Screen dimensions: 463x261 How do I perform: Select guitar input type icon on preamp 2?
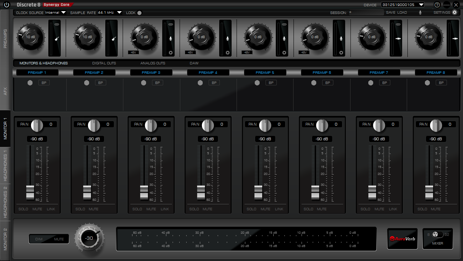coord(113,39)
